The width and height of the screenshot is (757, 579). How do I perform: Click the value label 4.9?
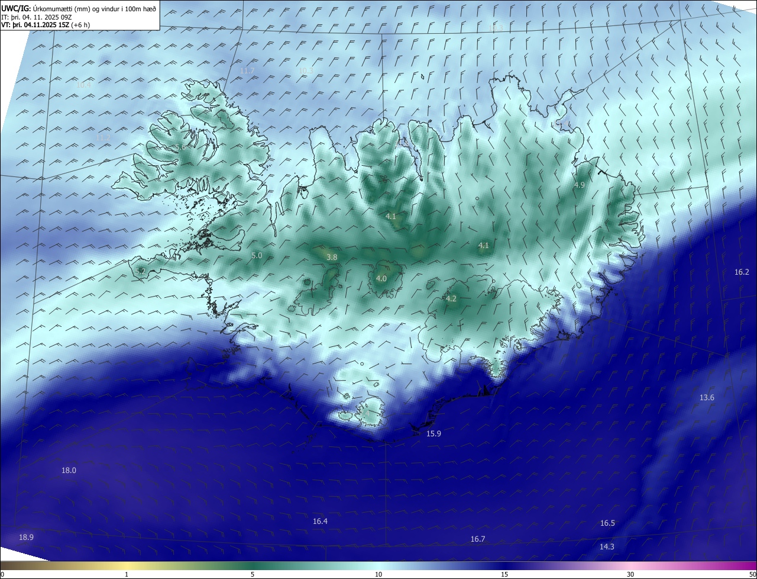(x=580, y=185)
